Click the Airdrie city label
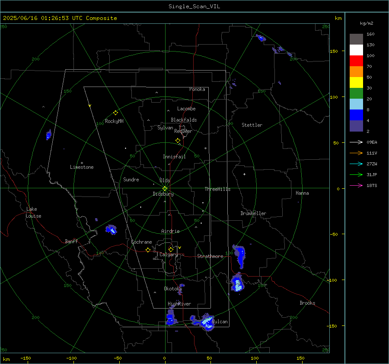This screenshot has width=389, height=364. (x=170, y=231)
